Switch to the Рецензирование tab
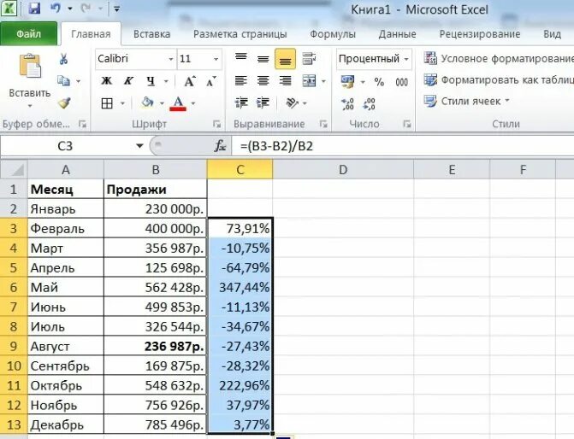The height and width of the screenshot is (439, 574). [480, 34]
